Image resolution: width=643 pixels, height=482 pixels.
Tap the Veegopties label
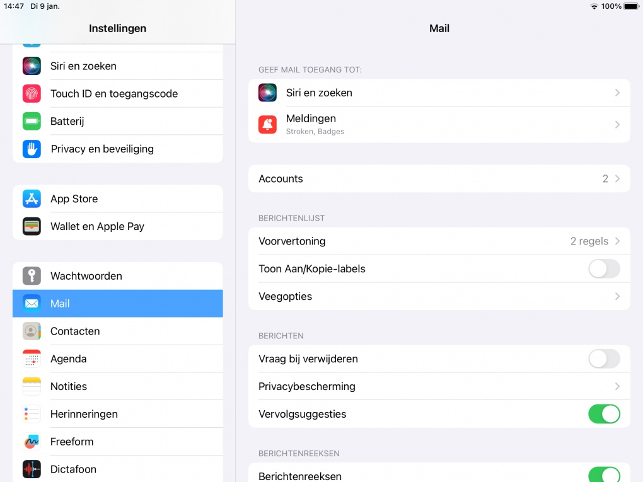286,296
